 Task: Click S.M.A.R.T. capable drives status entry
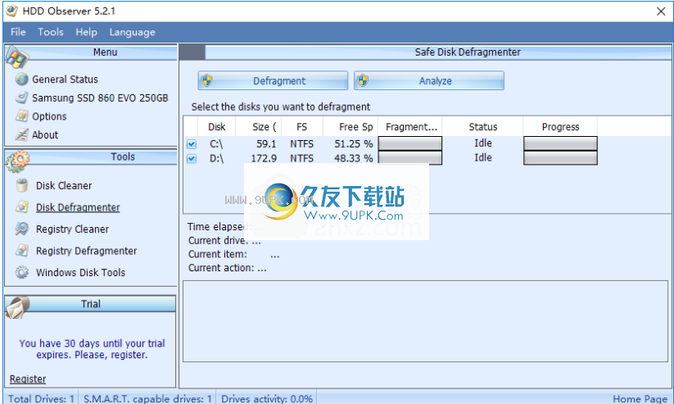pyautogui.click(x=147, y=399)
